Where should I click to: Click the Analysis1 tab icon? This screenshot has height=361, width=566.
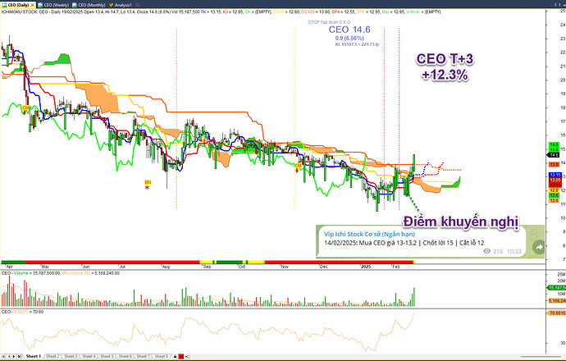[112, 5]
